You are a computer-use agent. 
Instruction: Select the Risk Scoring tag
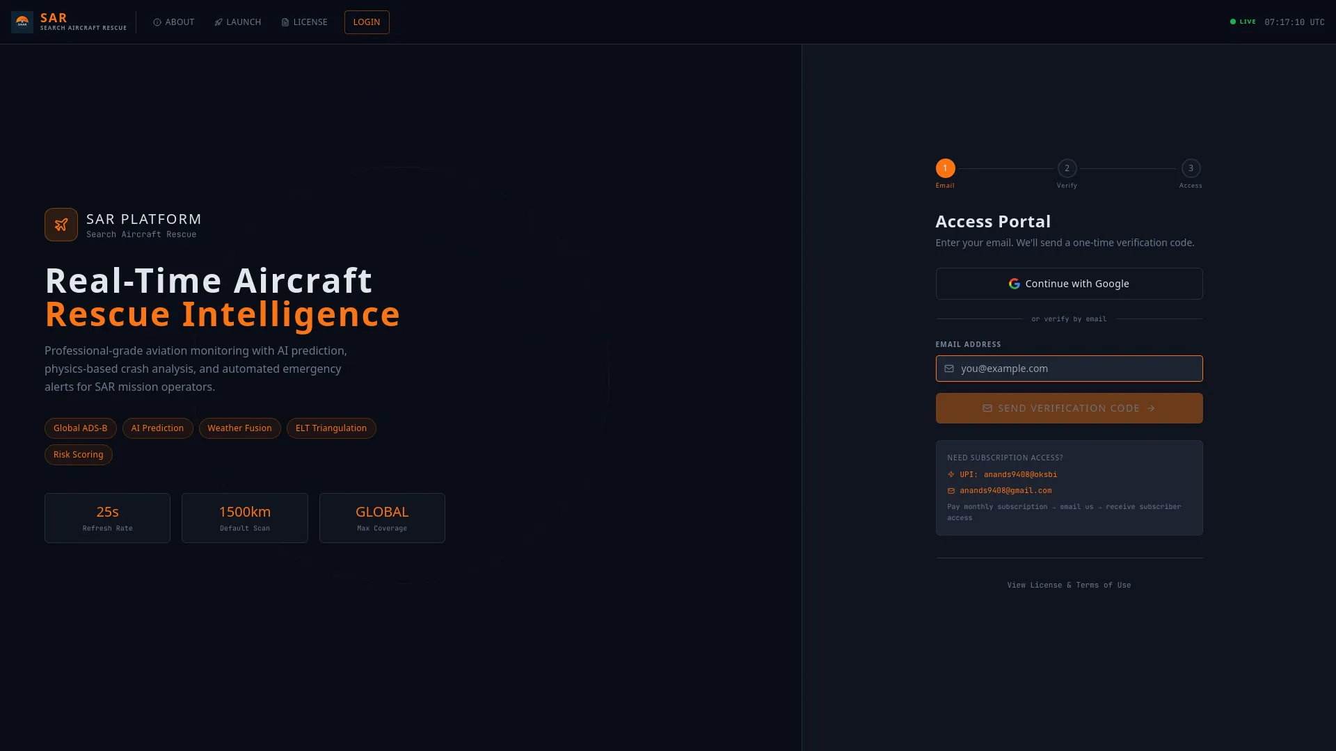[x=79, y=455]
